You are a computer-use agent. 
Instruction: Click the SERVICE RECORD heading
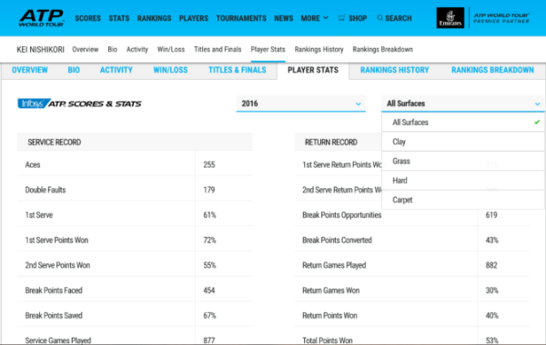pyautogui.click(x=55, y=143)
